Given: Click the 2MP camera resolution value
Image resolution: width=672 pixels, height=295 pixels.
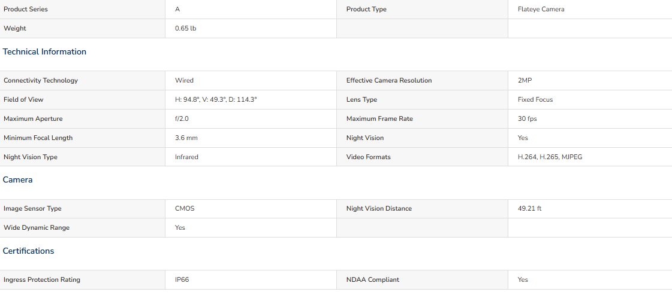Looking at the screenshot, I should (525, 80).
